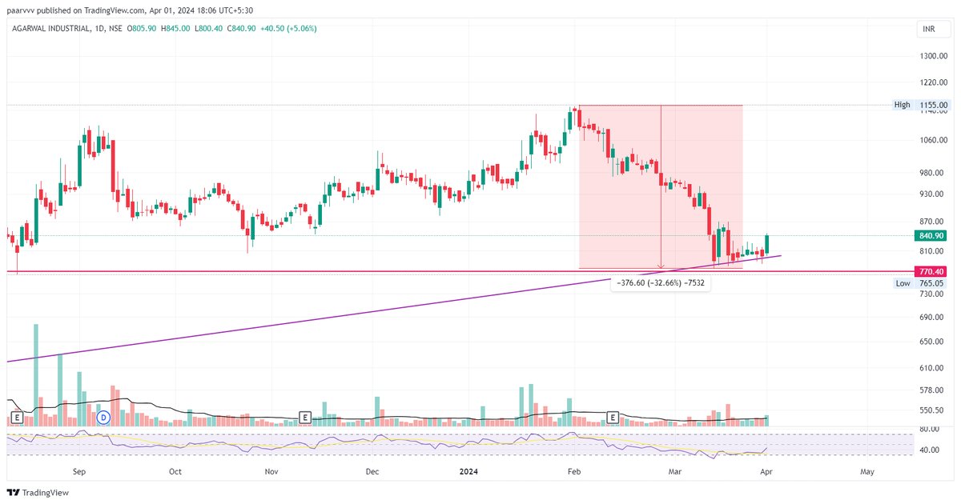Click the 870.00 price scale value

coord(933,221)
